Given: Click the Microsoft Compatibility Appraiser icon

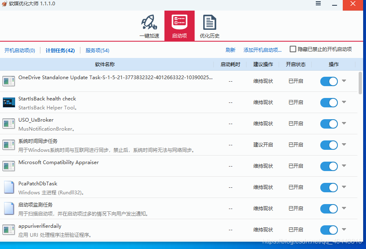Looking at the screenshot, I should pos(9,166).
